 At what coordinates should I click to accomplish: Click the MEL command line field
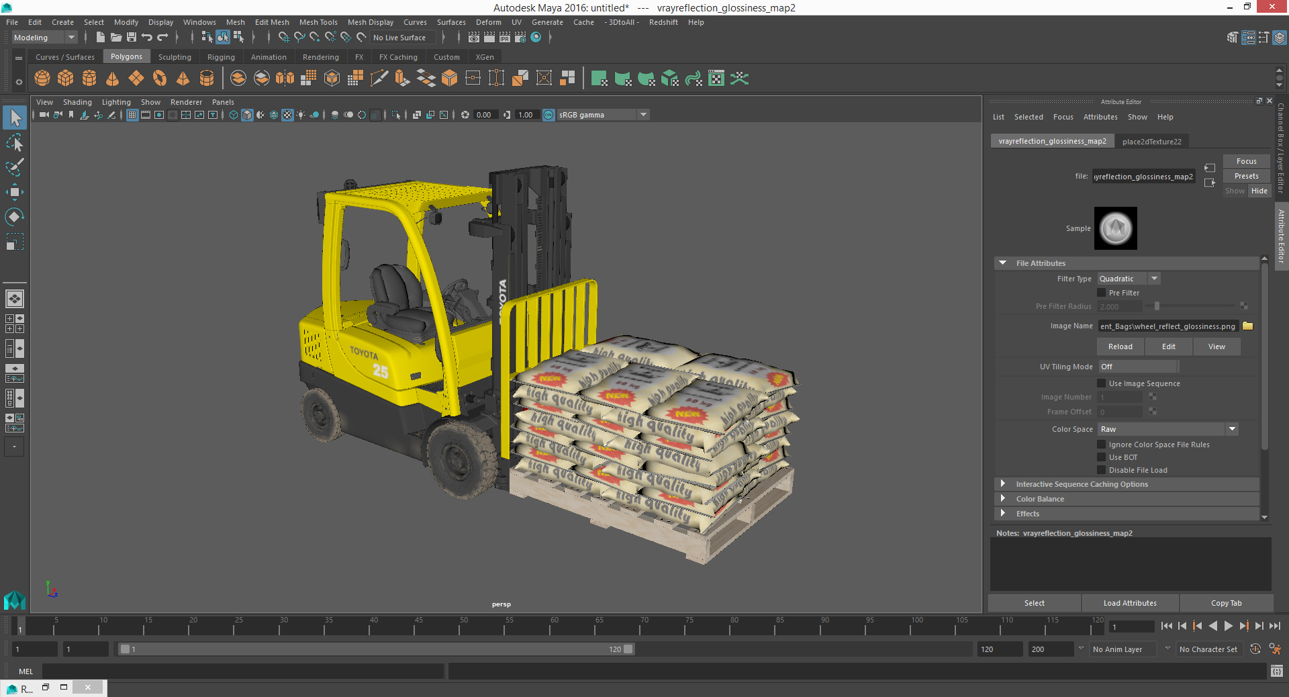pos(243,671)
